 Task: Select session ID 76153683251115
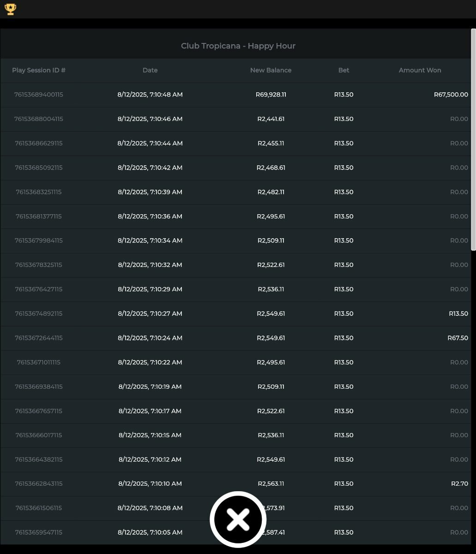pyautogui.click(x=39, y=192)
